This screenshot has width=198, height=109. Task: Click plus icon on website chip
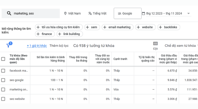pos(138,27)
